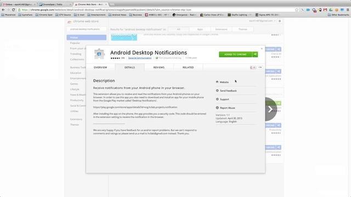Viewport: 351px width, 197px height.
Task: Click the play.google.com URL text in description
Action: (x=135, y=107)
